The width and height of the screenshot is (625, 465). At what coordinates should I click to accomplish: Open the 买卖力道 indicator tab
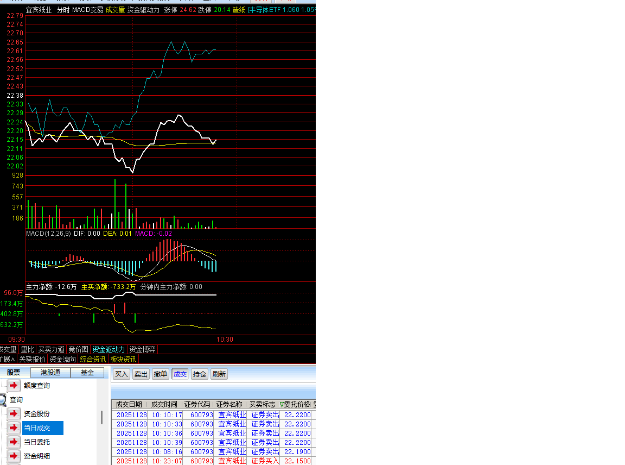point(52,350)
